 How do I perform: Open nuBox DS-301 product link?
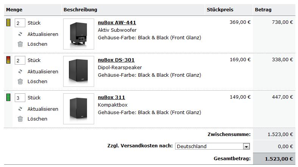click(x=116, y=60)
